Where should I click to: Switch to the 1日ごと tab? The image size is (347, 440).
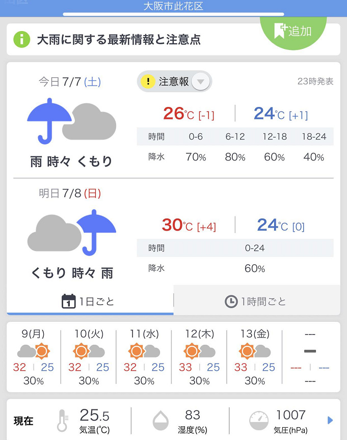[x=90, y=301]
